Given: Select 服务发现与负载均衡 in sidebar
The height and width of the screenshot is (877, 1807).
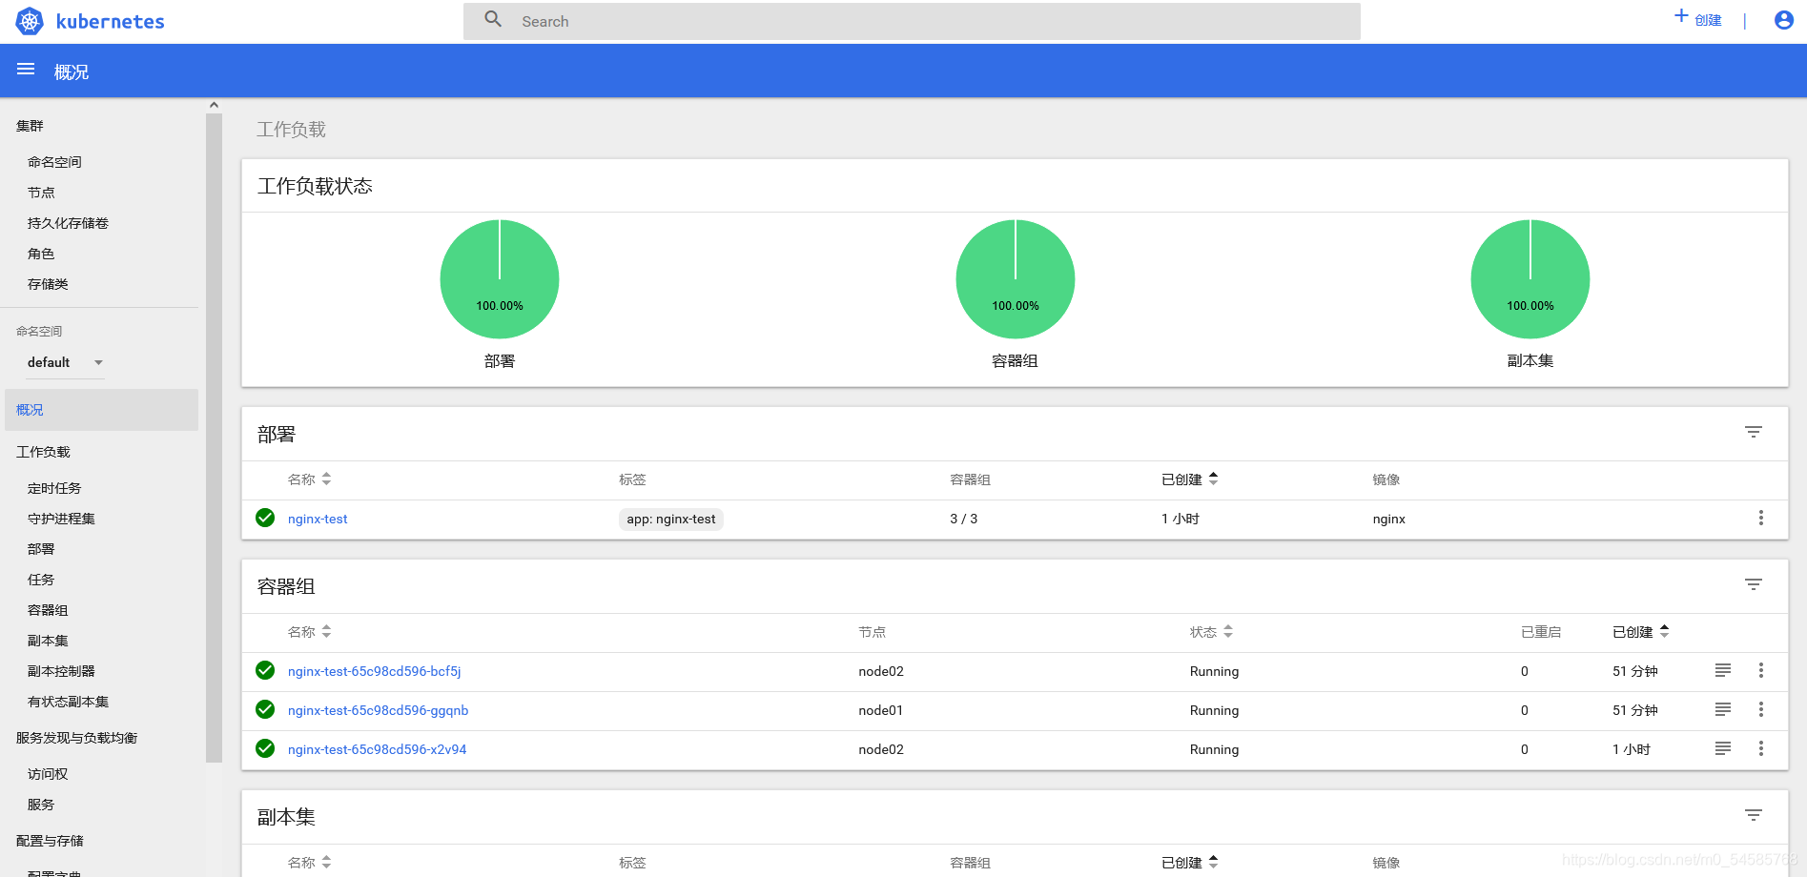Looking at the screenshot, I should 76,738.
